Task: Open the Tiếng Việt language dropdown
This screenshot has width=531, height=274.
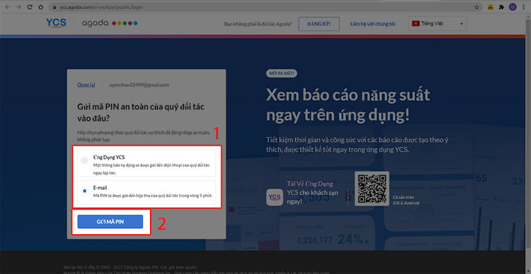Action: click(437, 24)
